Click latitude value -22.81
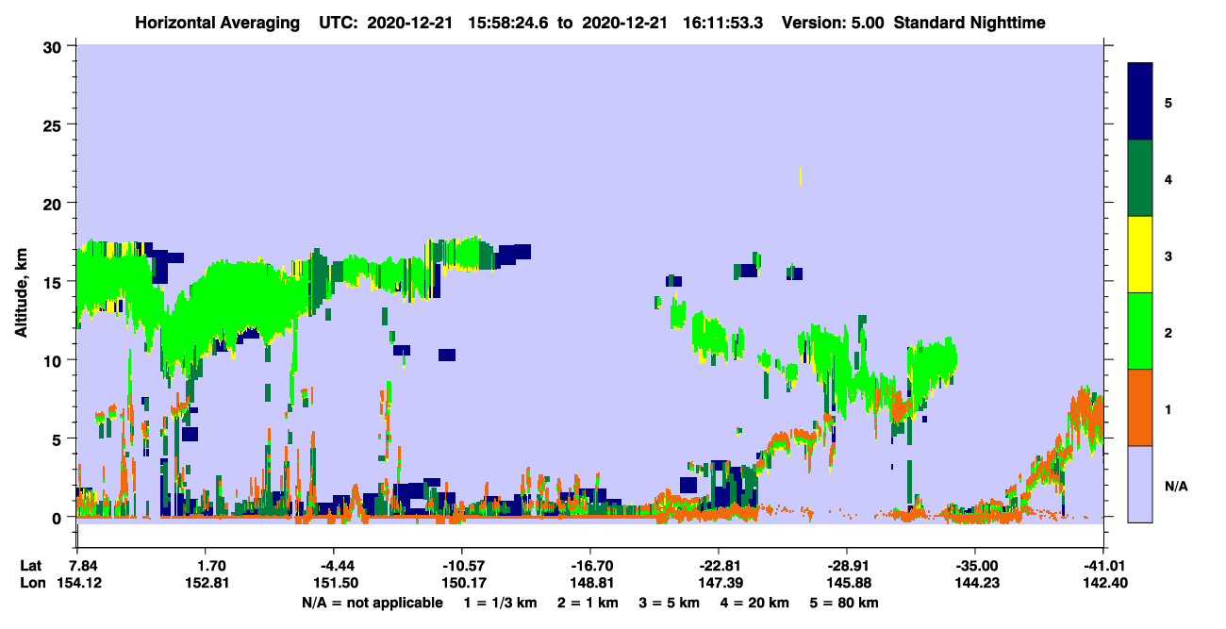1226x629 pixels. click(718, 566)
